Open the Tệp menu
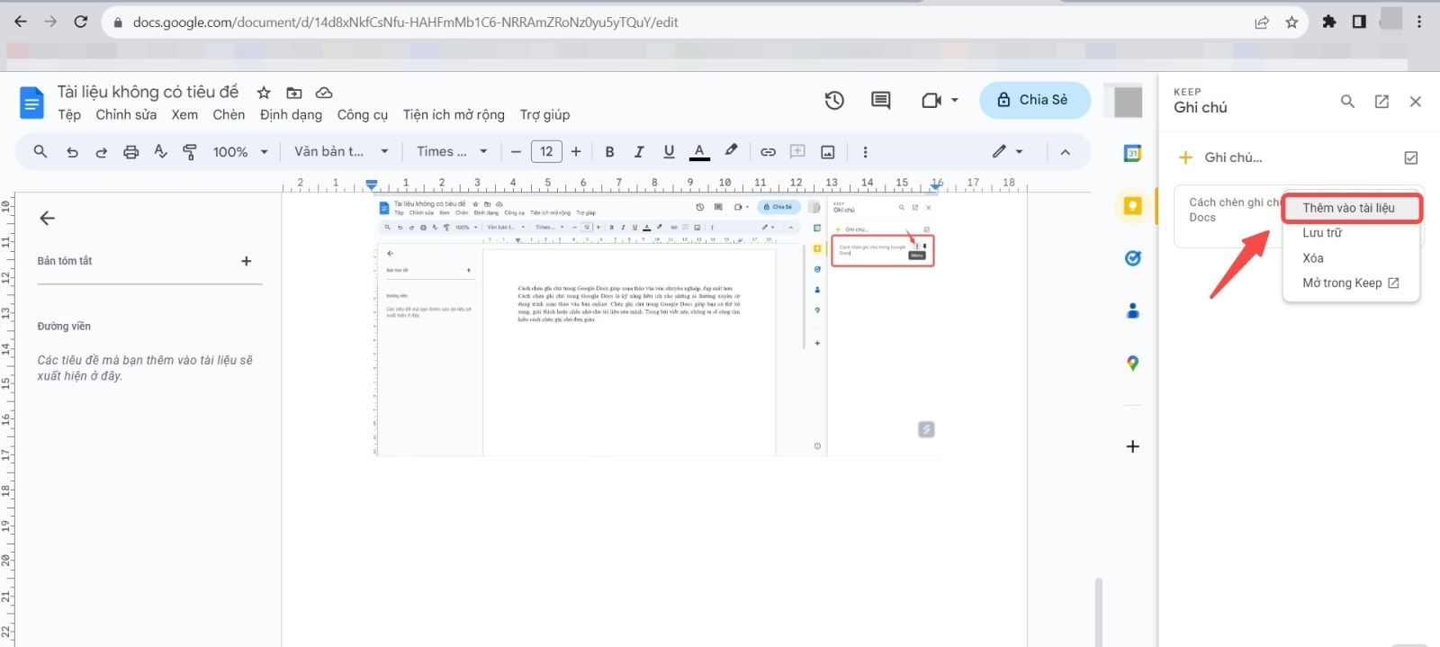Screen dimensions: 1440x647 [69, 115]
